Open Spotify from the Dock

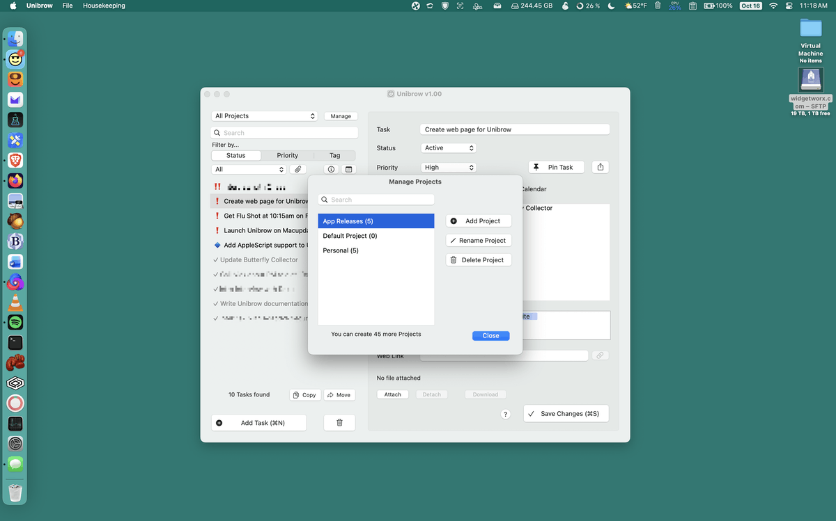(x=15, y=322)
